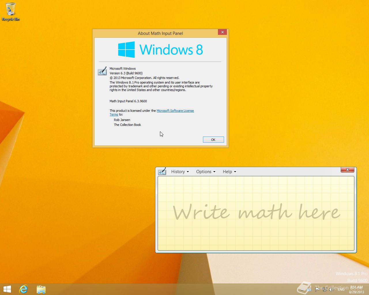Show hidden tray icons arrow

coord(302,290)
